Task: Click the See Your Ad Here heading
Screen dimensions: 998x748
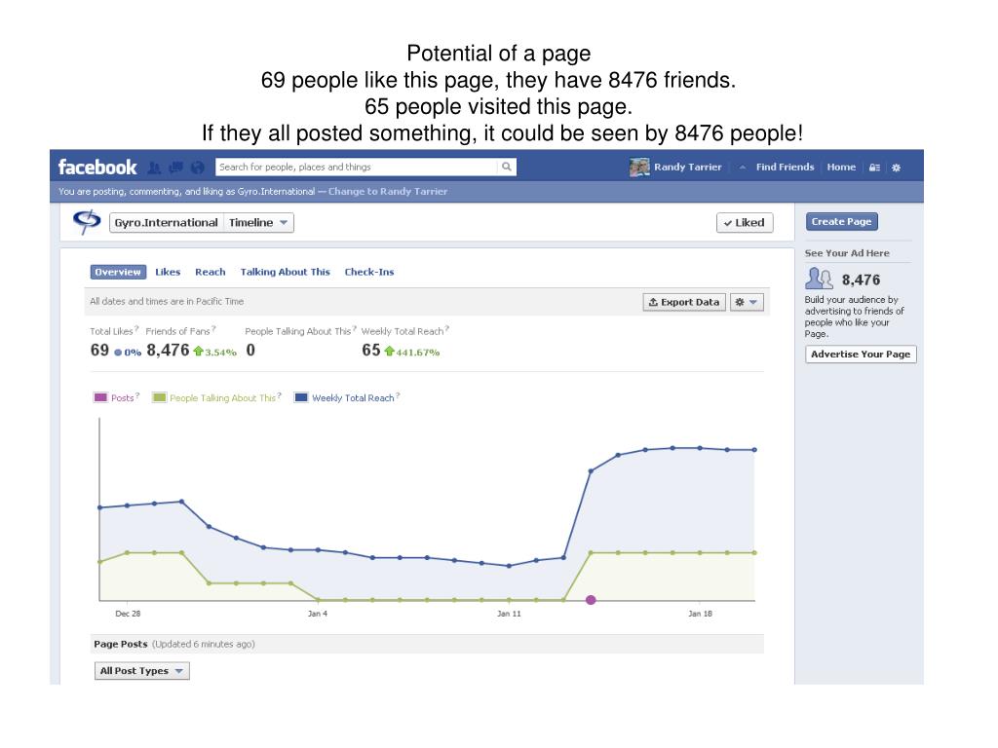Action: click(x=847, y=253)
